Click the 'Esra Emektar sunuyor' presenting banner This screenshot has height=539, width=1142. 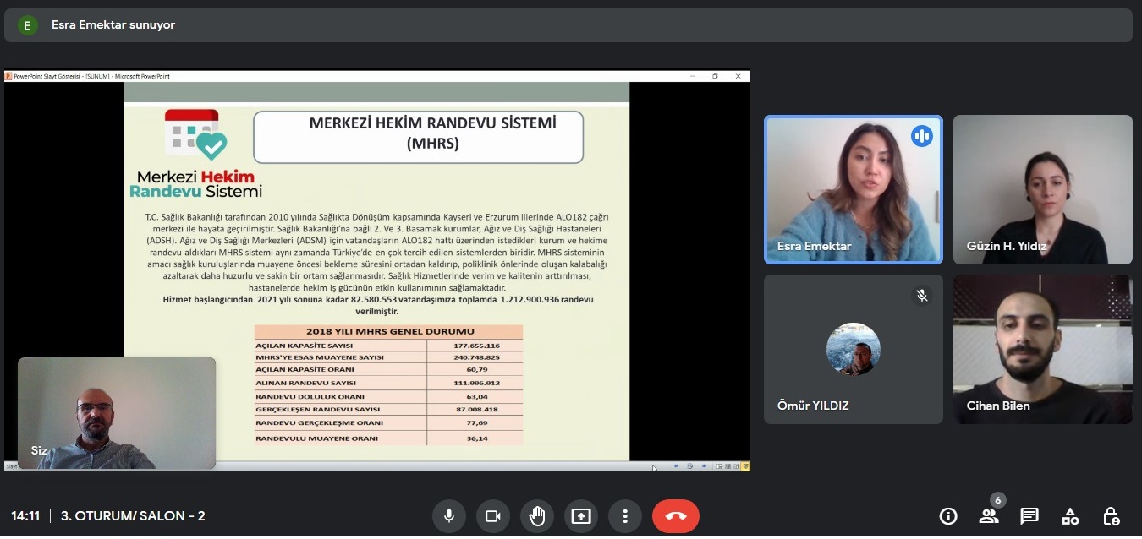click(x=568, y=25)
